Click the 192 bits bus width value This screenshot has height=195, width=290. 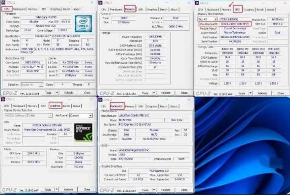coord(79,167)
